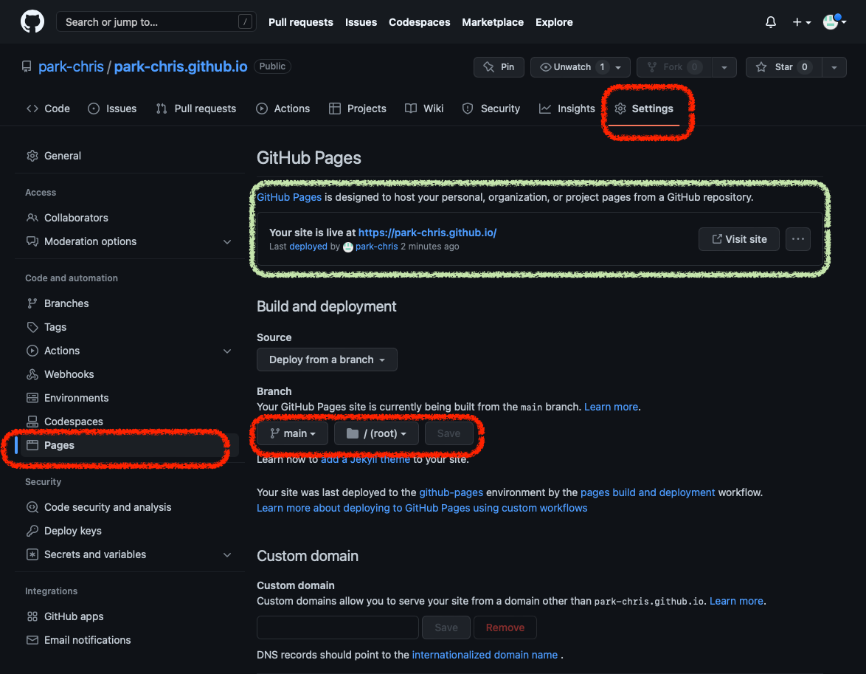Open the pages build and deployment link
Image resolution: width=866 pixels, height=674 pixels.
pyautogui.click(x=648, y=492)
